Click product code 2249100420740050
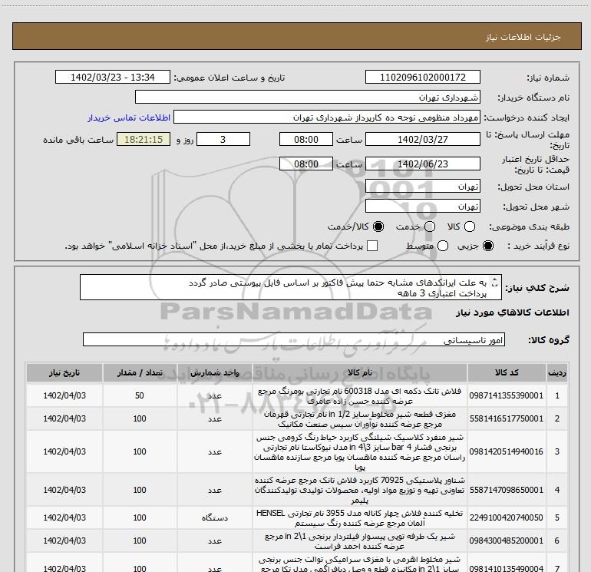The image size is (591, 572). (x=507, y=517)
